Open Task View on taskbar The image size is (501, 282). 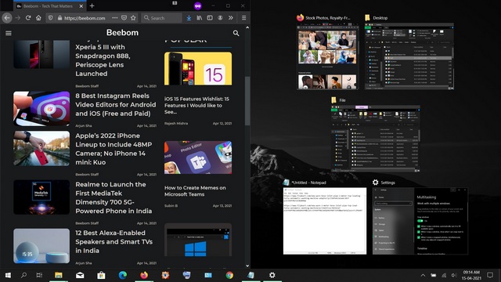point(39,275)
